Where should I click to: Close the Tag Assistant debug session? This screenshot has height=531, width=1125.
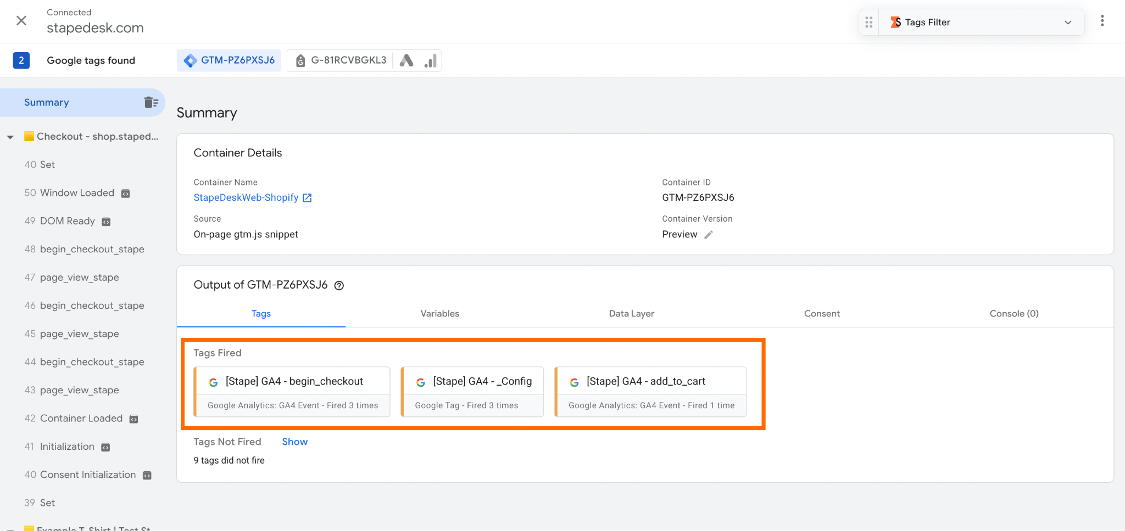tap(21, 21)
